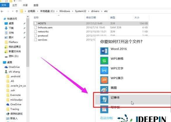Open the .oracle_jre_us folder
The height and width of the screenshot is (122, 171).
[18, 86]
